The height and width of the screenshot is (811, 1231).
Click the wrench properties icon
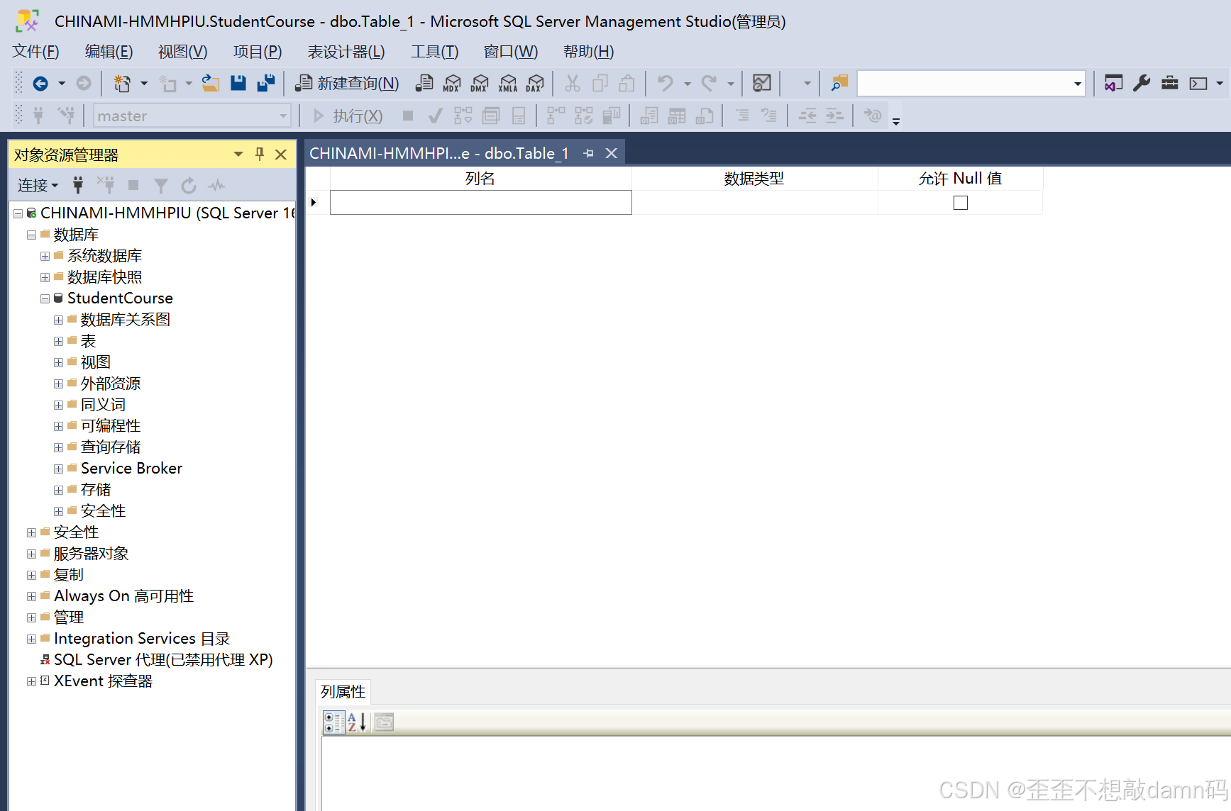click(x=1142, y=84)
